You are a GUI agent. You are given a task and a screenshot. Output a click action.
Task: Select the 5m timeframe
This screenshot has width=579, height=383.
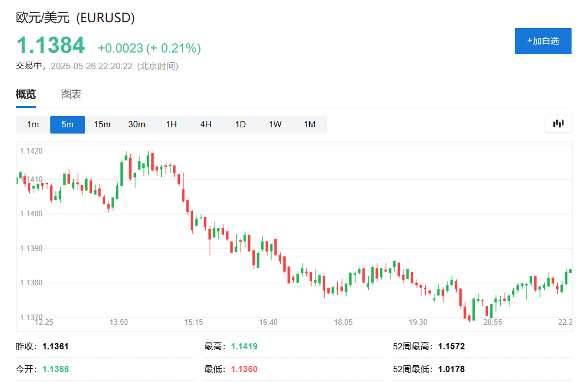[67, 124]
